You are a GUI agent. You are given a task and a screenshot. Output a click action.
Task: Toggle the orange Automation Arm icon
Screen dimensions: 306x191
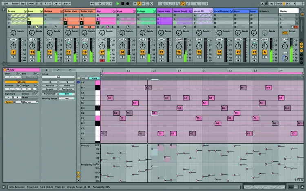point(139,4)
